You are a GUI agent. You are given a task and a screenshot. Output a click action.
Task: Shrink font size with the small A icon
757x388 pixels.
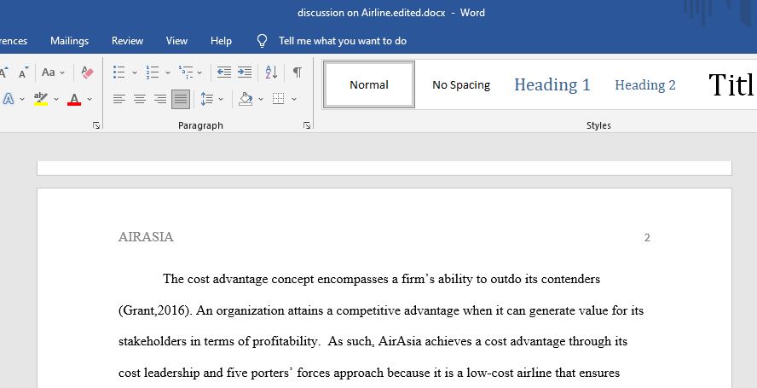[23, 72]
